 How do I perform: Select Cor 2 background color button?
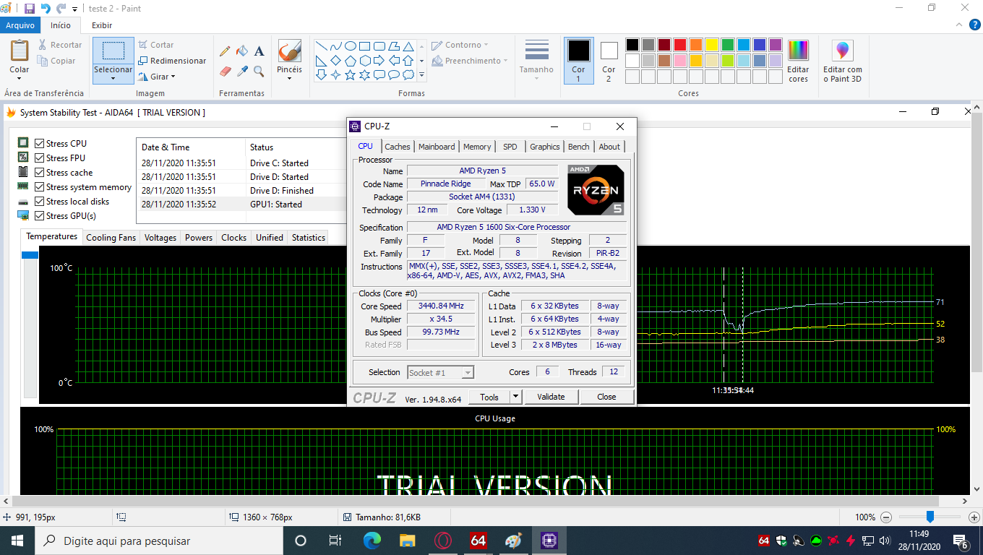(x=609, y=61)
